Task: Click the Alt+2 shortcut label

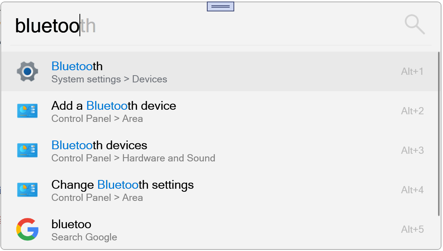Action: pos(412,111)
